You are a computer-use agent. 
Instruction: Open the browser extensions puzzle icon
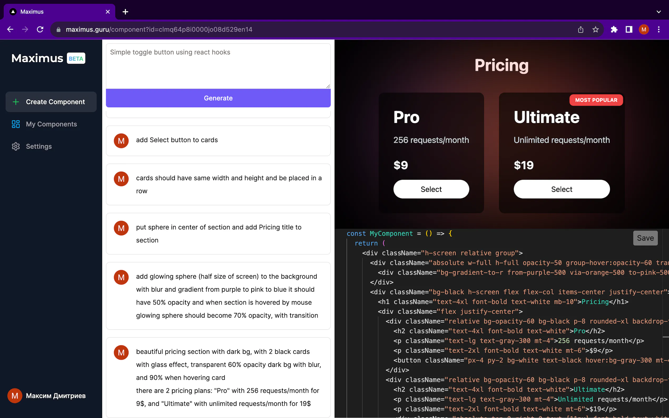point(614,29)
